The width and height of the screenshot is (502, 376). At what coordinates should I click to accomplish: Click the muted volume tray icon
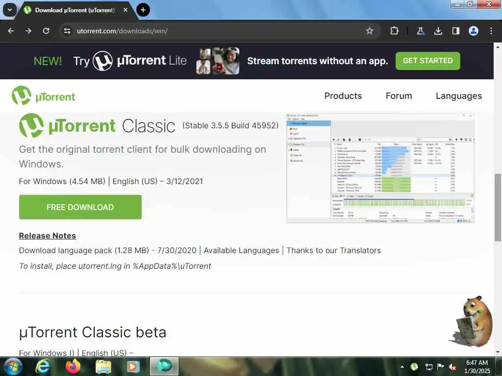(452, 367)
